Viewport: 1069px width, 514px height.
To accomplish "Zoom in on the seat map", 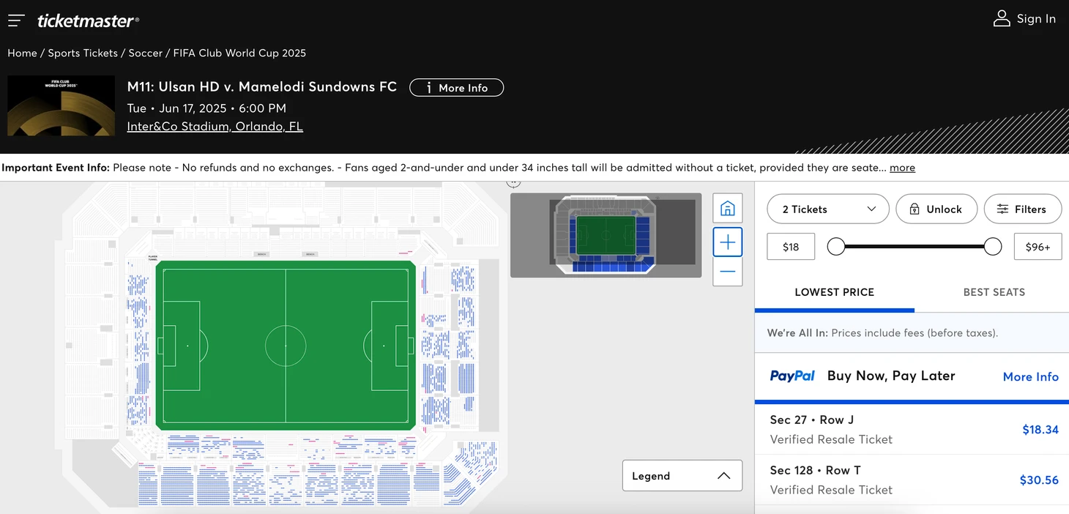I will tap(727, 242).
